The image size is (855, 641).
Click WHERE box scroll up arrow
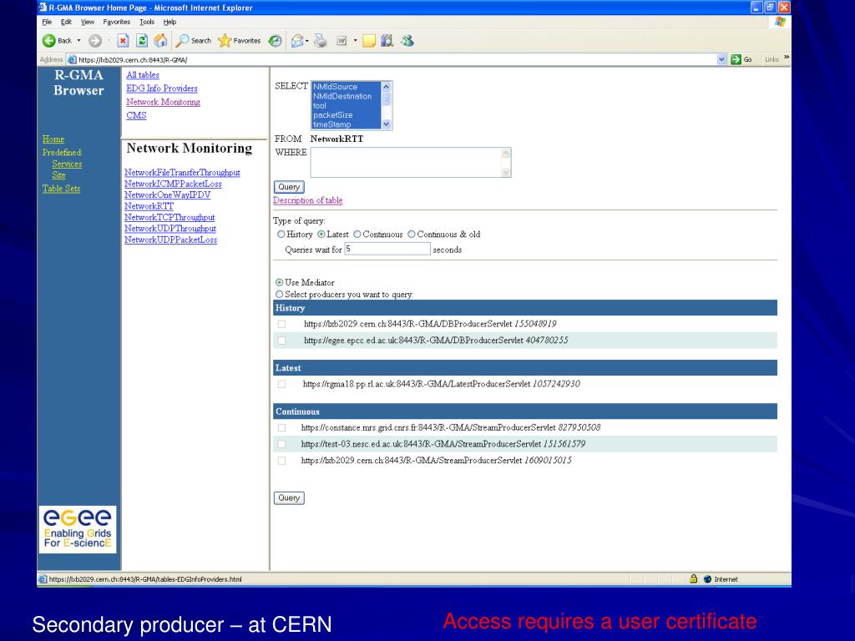[x=505, y=154]
